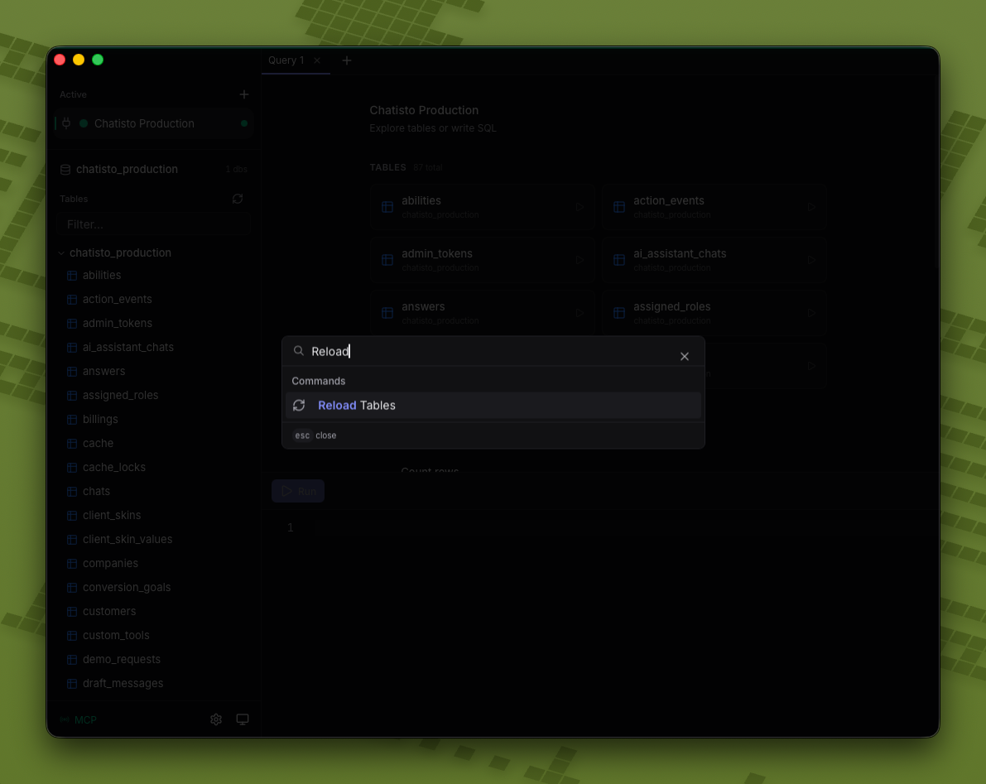Image resolution: width=986 pixels, height=784 pixels.
Task: Close the Query 1 tab
Action: coord(317,60)
